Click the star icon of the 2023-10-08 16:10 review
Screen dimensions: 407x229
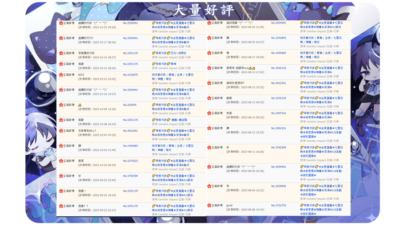(x=61, y=120)
